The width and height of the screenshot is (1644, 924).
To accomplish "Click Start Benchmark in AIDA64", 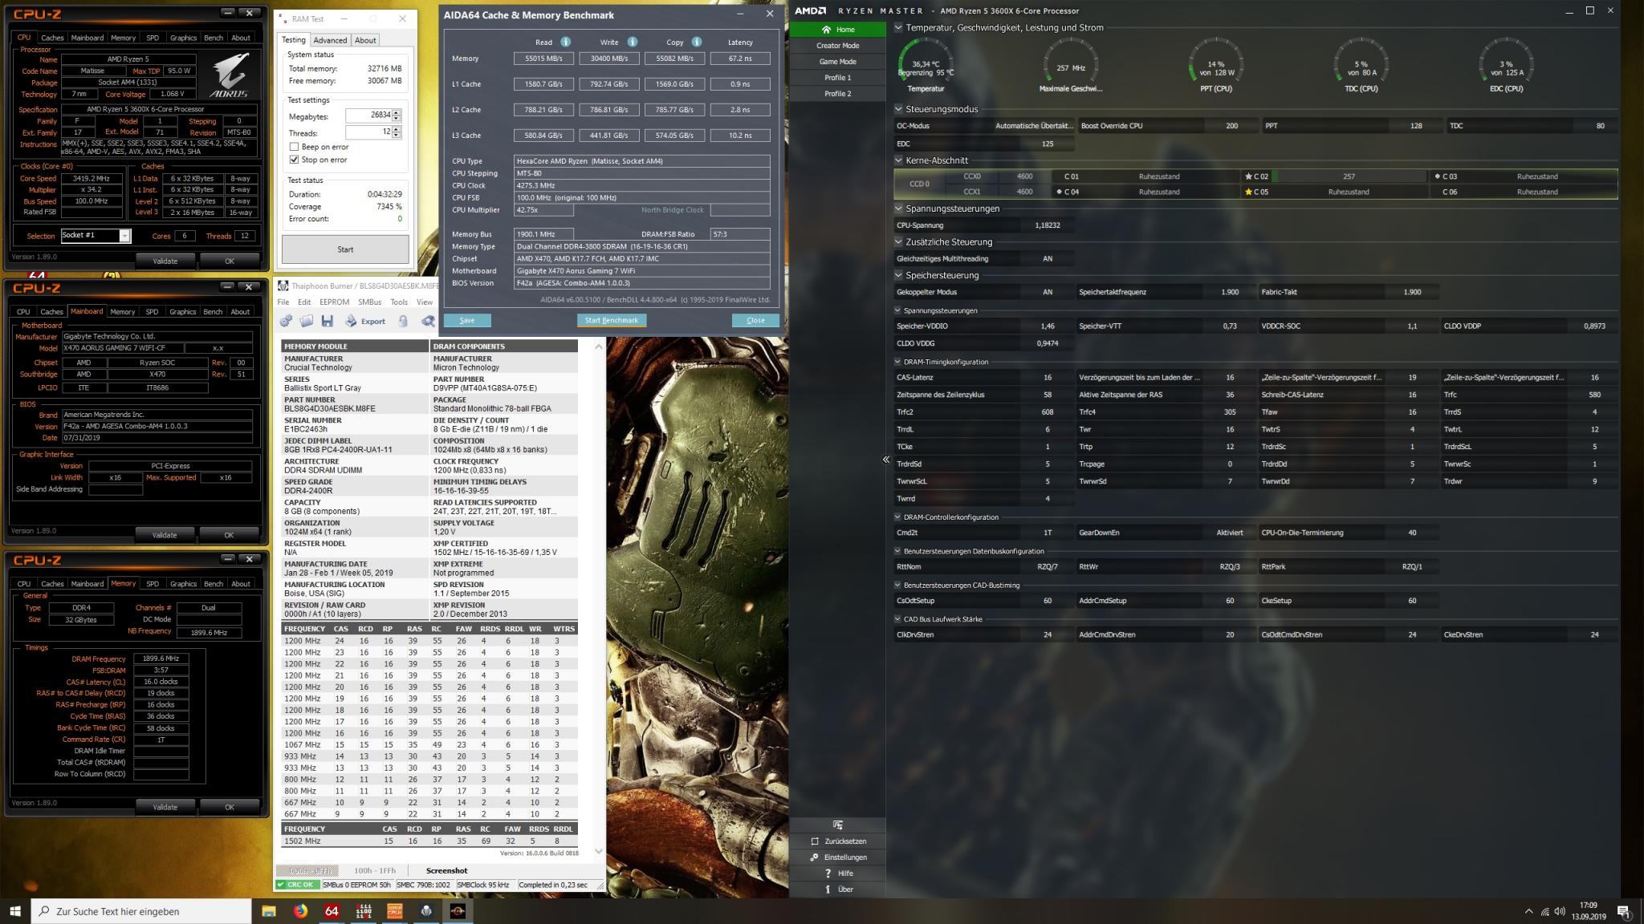I will [x=611, y=320].
